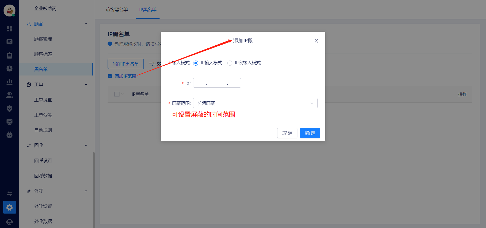Open 顾客管理 in the menu
486x228 pixels.
[43, 39]
